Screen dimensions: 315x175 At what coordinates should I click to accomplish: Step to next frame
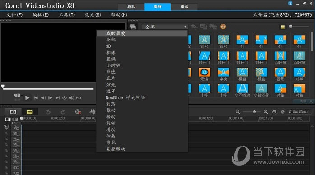(50, 98)
